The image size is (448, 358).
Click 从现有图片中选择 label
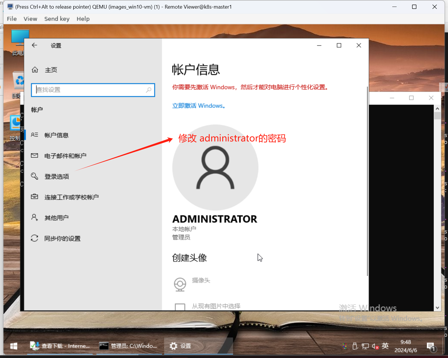(x=216, y=306)
